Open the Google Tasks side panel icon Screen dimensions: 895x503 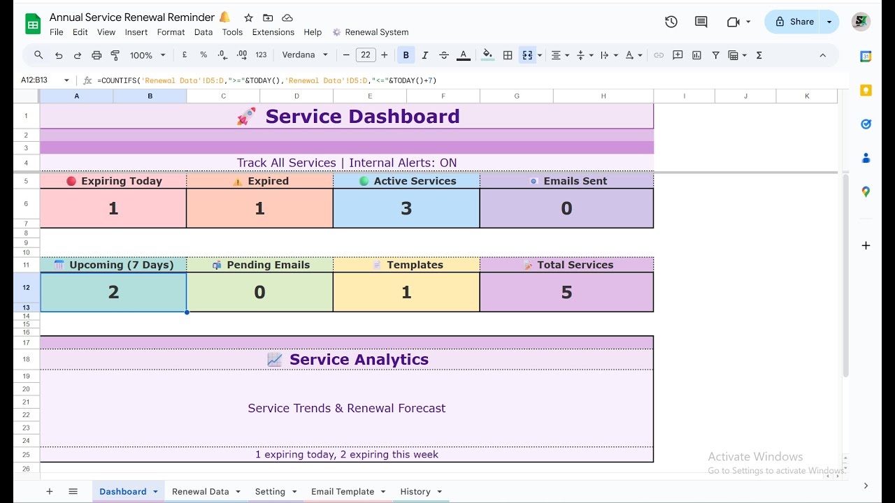pyautogui.click(x=866, y=124)
